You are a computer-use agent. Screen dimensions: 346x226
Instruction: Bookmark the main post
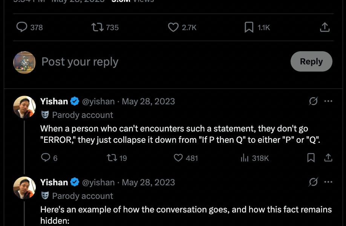tap(248, 27)
